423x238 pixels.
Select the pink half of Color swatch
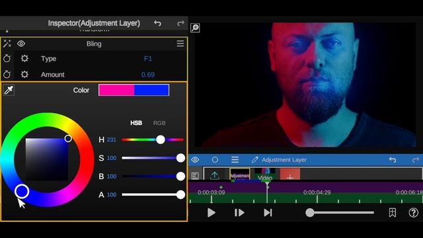click(116, 90)
